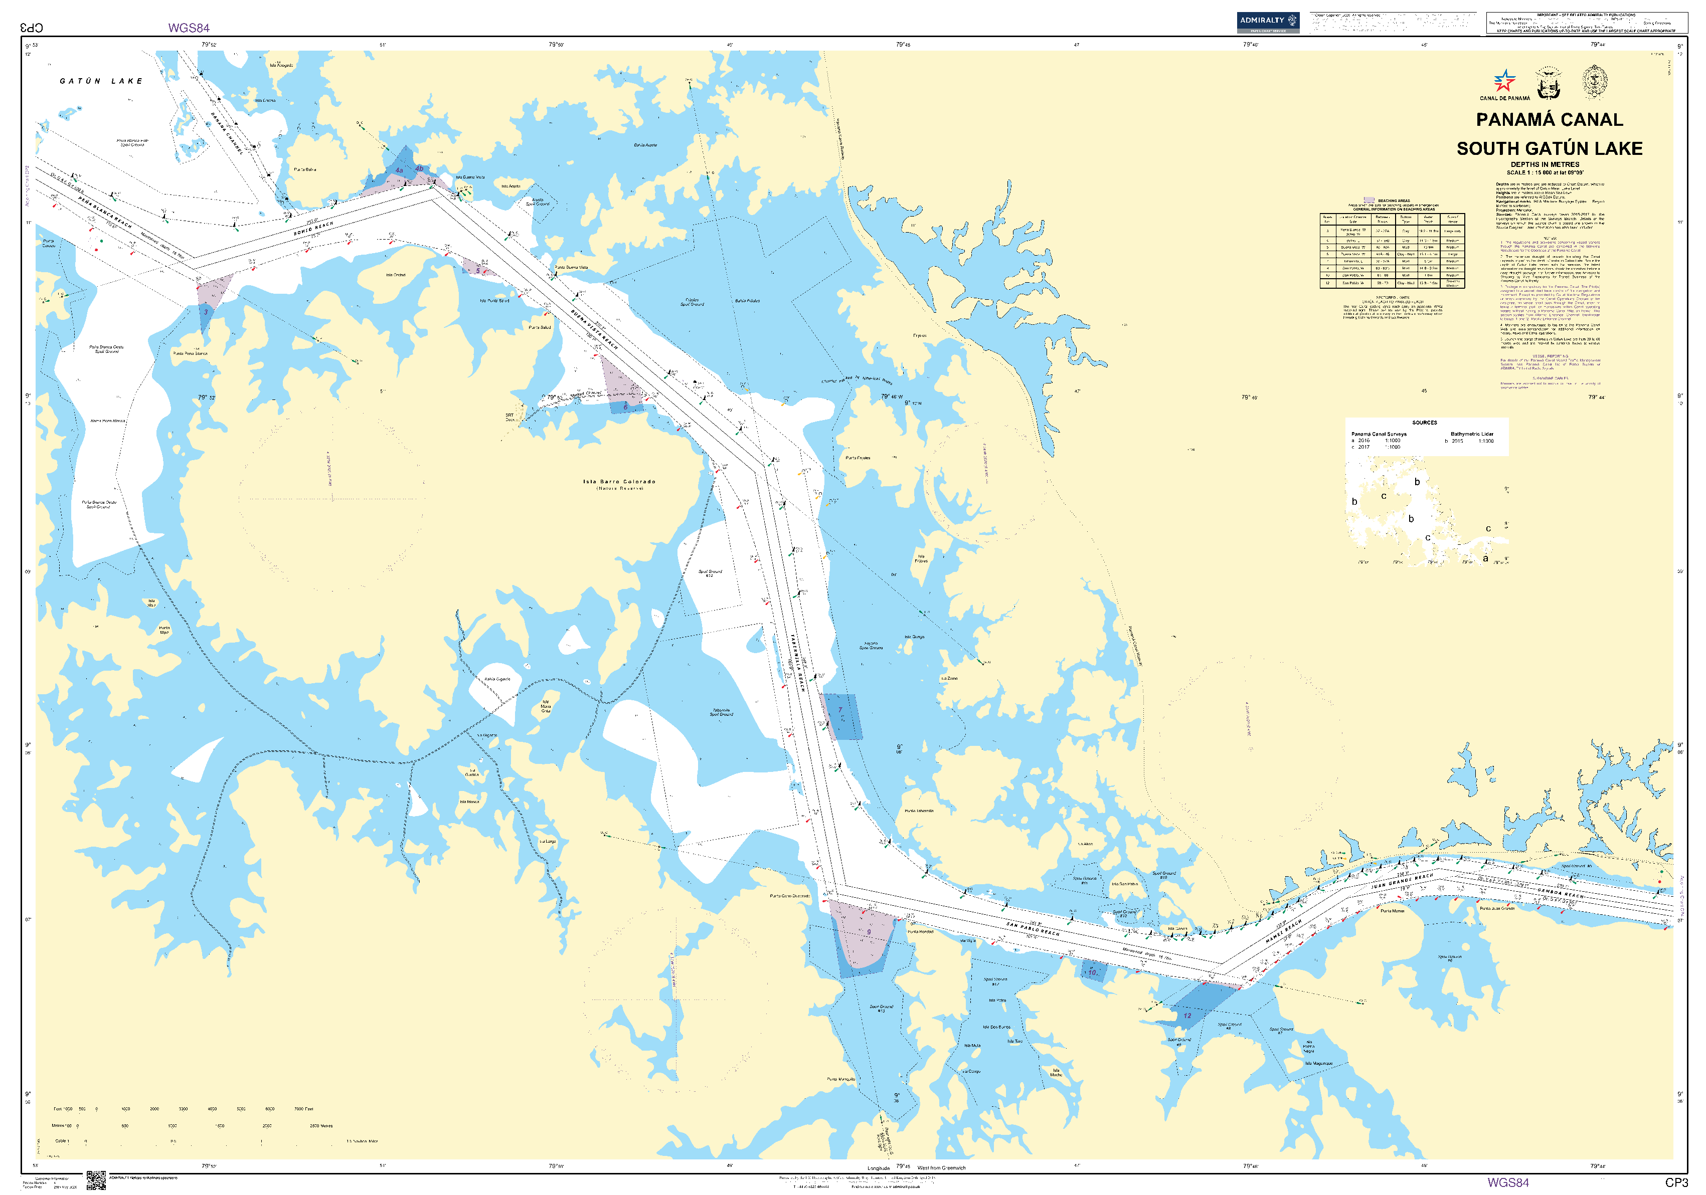Screen dimensions: 1706x1195
Task: Click the 'DEPTHS IN METRES' heading
Action: coord(1545,165)
